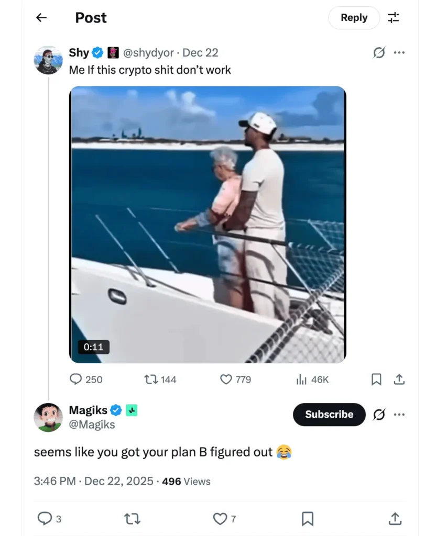Open the Grok actions icon on Shy's post
Image resolution: width=436 pixels, height=536 pixels.
coord(379,52)
